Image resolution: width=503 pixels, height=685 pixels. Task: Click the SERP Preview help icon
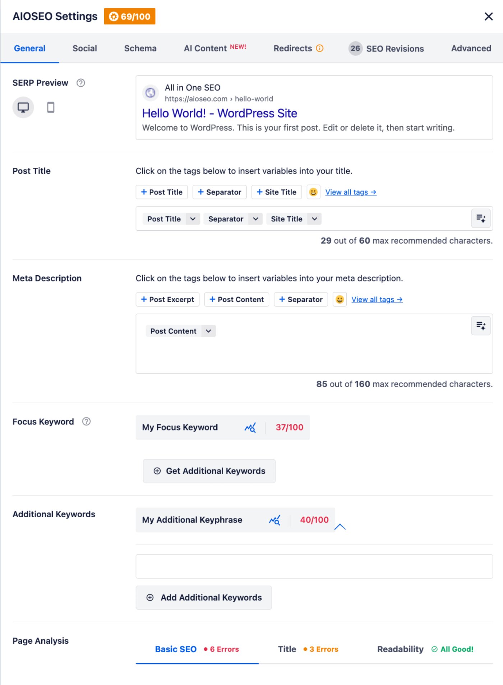[81, 83]
